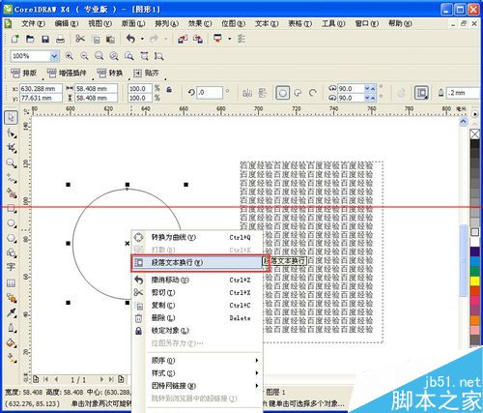Click the rotation angle input field

[210, 93]
